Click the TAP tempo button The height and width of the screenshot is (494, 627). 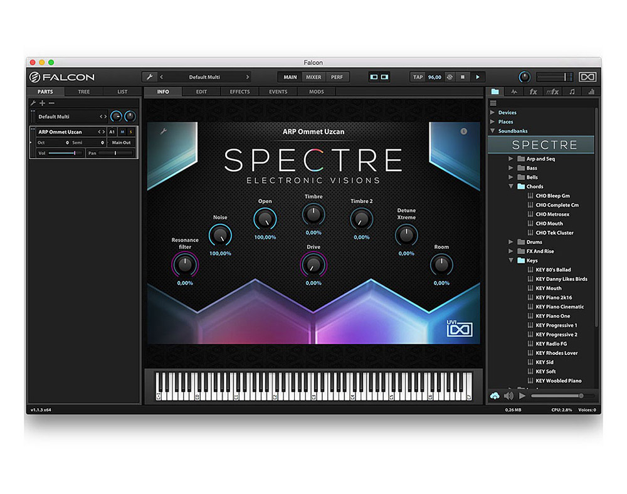pos(418,77)
